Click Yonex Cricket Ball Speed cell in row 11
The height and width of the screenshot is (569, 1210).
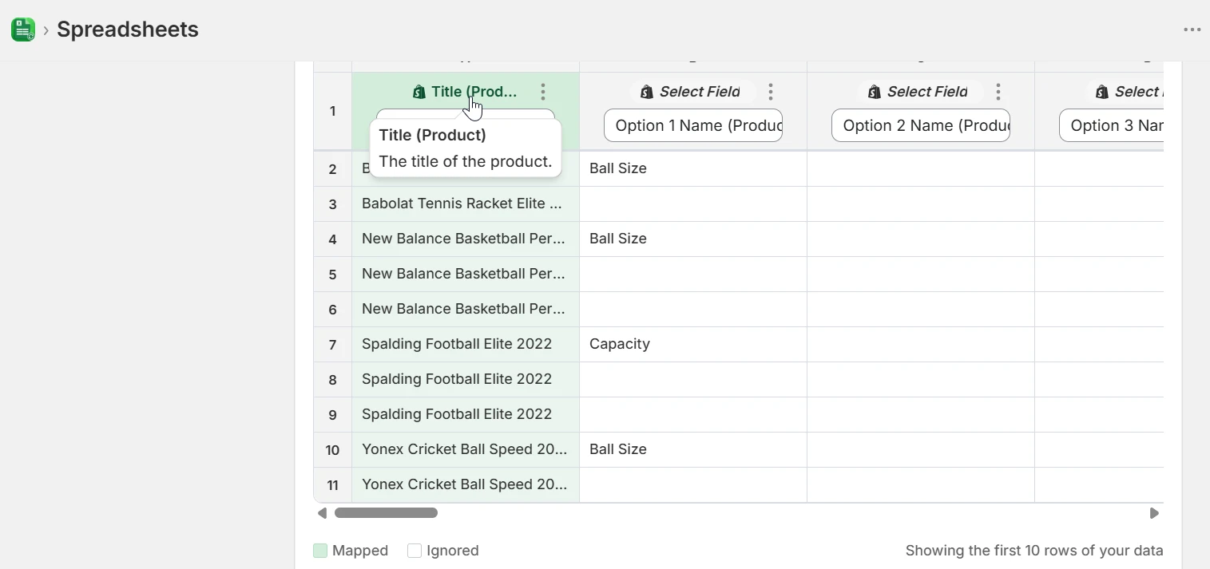pos(466,484)
